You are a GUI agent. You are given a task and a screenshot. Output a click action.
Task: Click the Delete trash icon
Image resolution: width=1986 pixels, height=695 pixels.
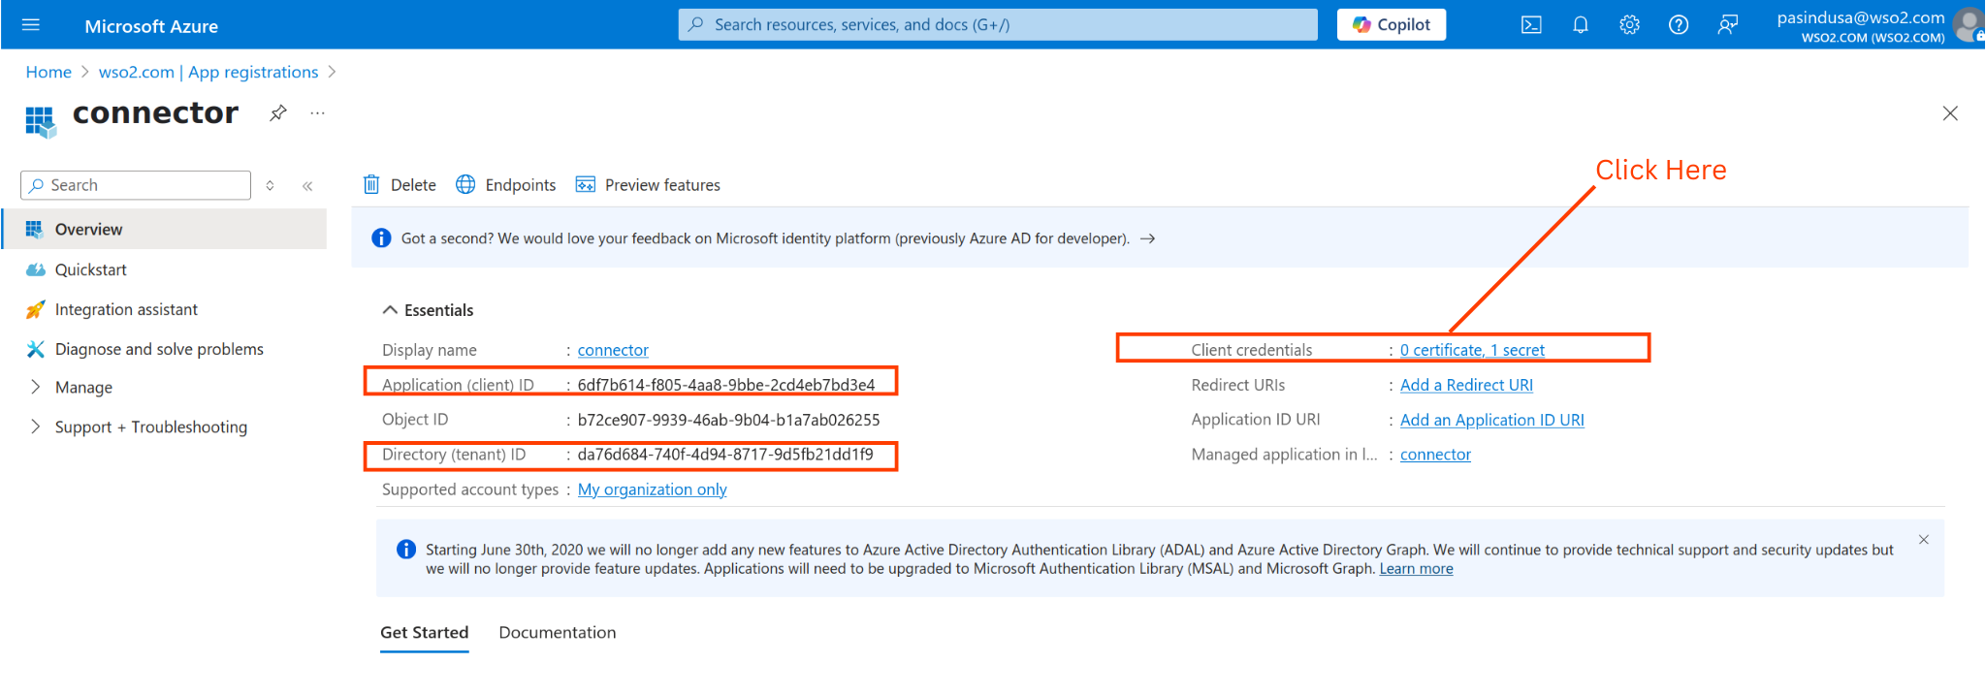[x=371, y=184]
